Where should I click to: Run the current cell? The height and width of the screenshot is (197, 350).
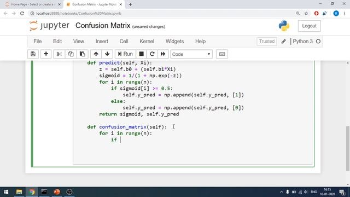pos(125,54)
